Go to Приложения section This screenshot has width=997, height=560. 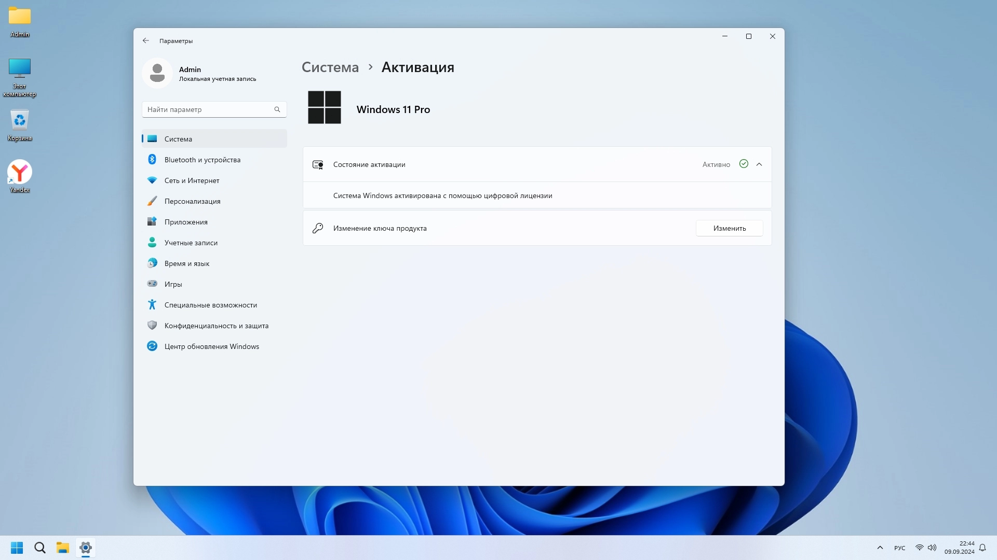point(186,222)
